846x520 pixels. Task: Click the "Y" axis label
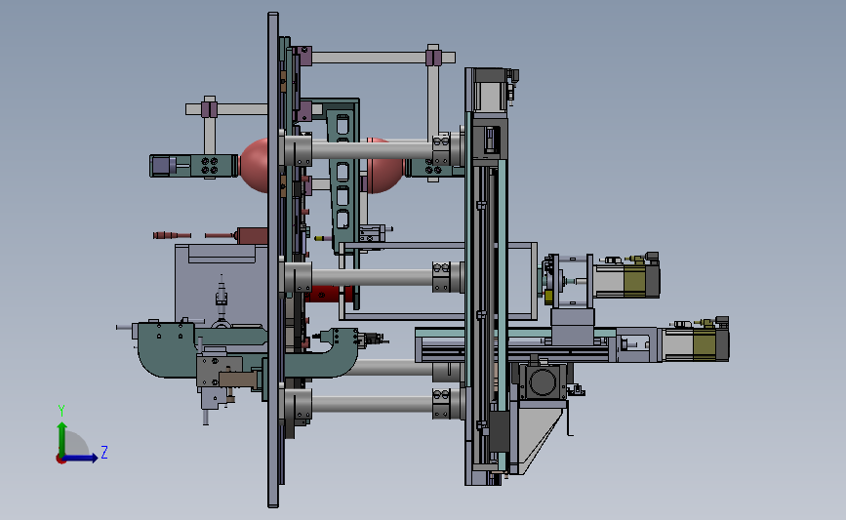click(x=61, y=411)
